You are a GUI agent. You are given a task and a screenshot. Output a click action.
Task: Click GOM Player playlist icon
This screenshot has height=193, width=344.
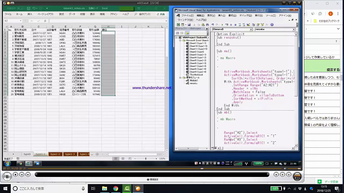pyautogui.click(x=289, y=175)
